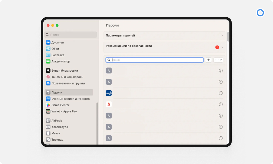Open Wallet и Apple Pay settings

point(64,111)
